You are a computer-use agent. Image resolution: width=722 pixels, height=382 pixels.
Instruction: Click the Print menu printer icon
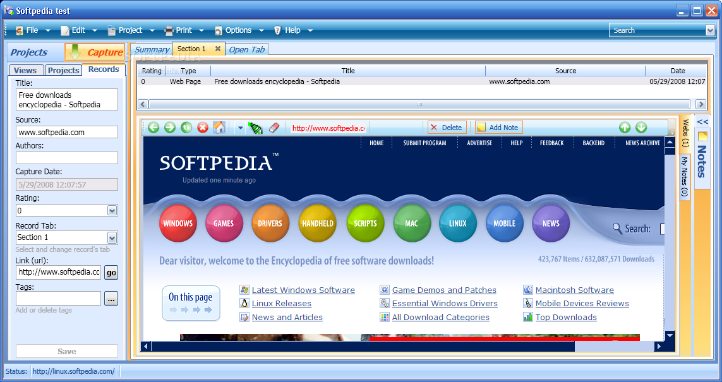(169, 30)
